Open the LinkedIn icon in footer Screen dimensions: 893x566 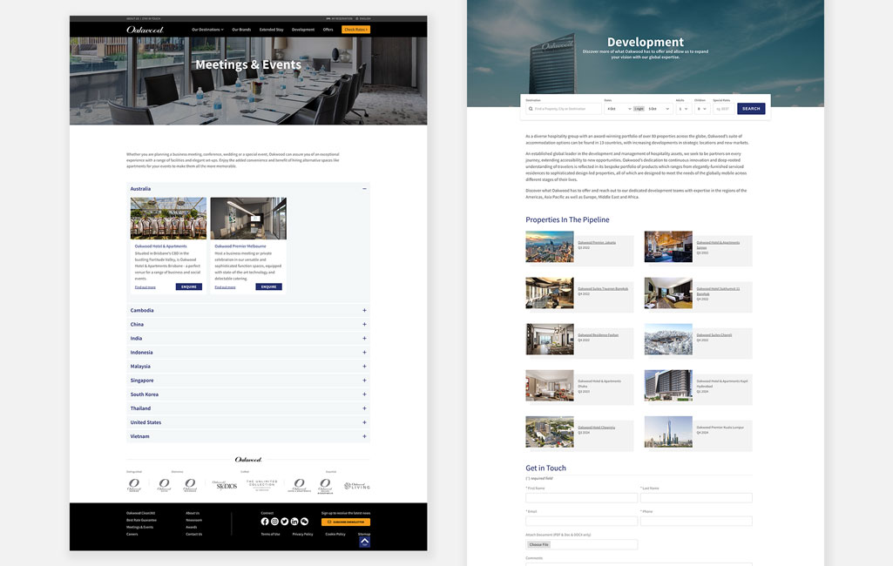(294, 521)
